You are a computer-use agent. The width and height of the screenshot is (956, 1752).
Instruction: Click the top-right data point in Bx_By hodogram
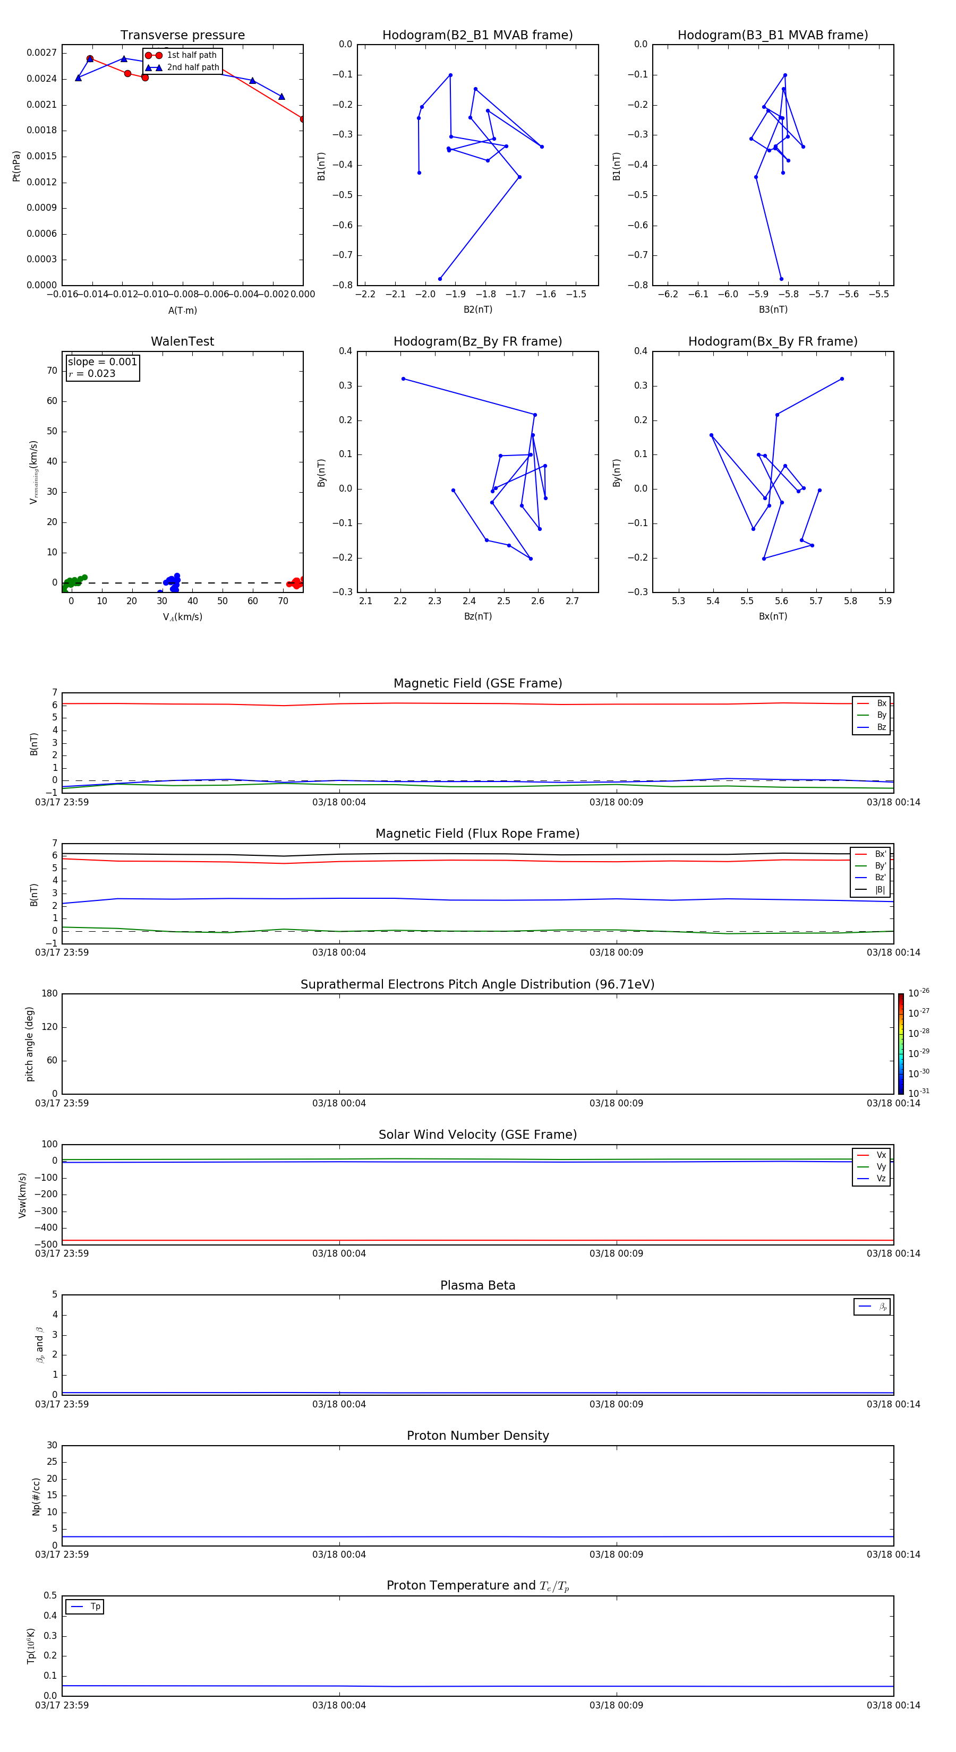pos(842,379)
